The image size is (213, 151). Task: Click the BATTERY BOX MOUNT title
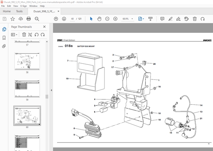point(86,46)
